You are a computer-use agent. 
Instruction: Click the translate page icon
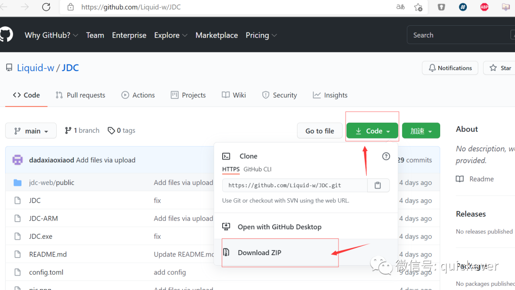point(401,7)
